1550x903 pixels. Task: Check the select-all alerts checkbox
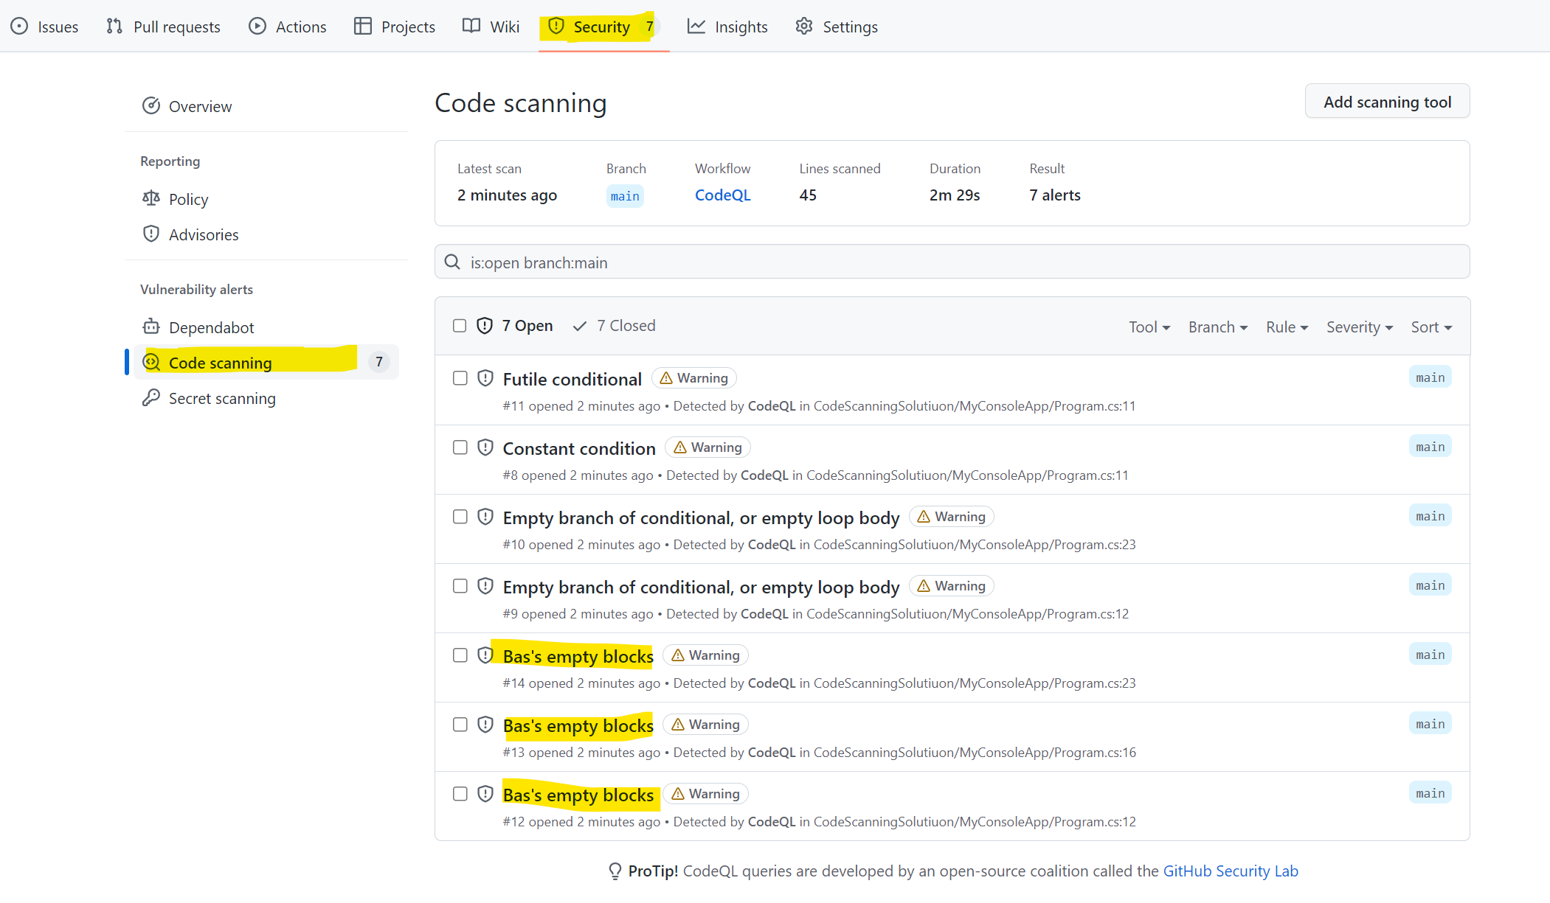(x=460, y=325)
